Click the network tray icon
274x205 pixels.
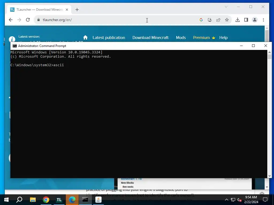coord(233,200)
